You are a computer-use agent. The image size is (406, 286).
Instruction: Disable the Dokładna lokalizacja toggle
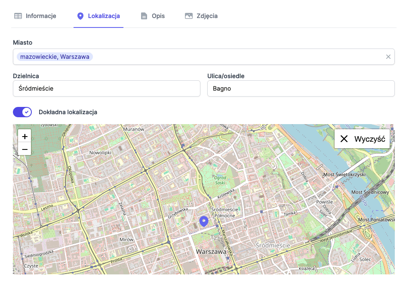22,112
